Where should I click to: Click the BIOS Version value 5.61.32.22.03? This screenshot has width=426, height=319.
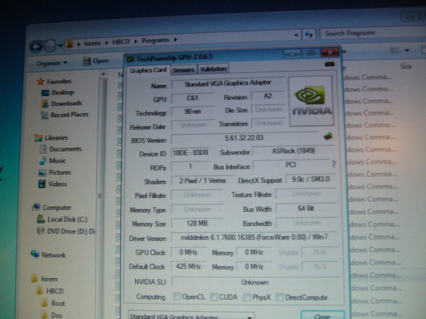coord(244,138)
